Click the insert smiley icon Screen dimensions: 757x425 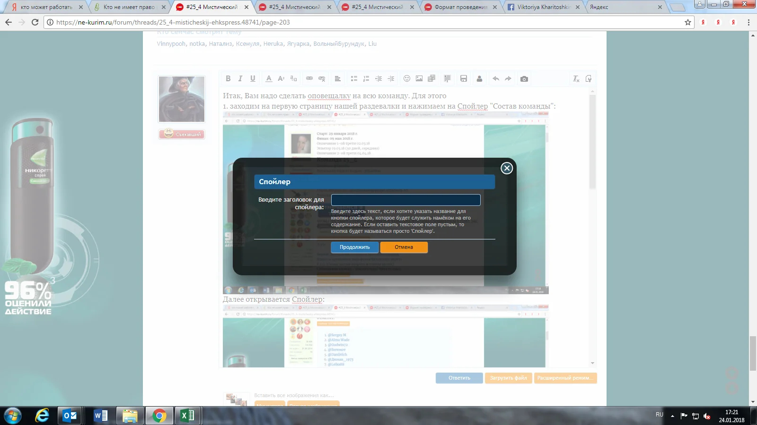(407, 79)
